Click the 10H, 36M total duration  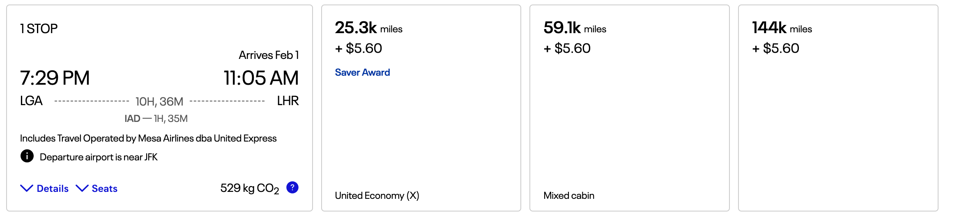click(159, 101)
